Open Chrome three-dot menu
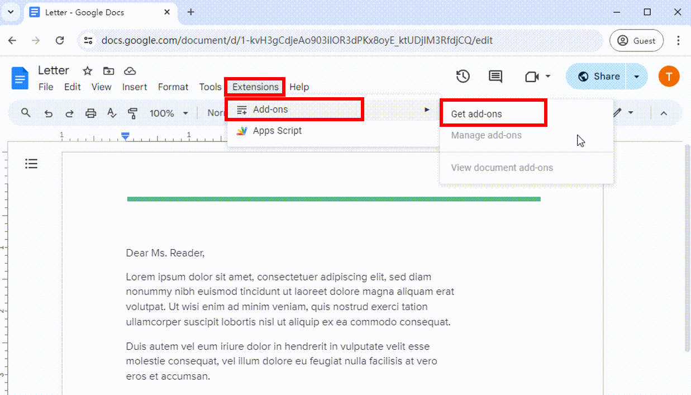Image resolution: width=691 pixels, height=395 pixels. (x=678, y=40)
